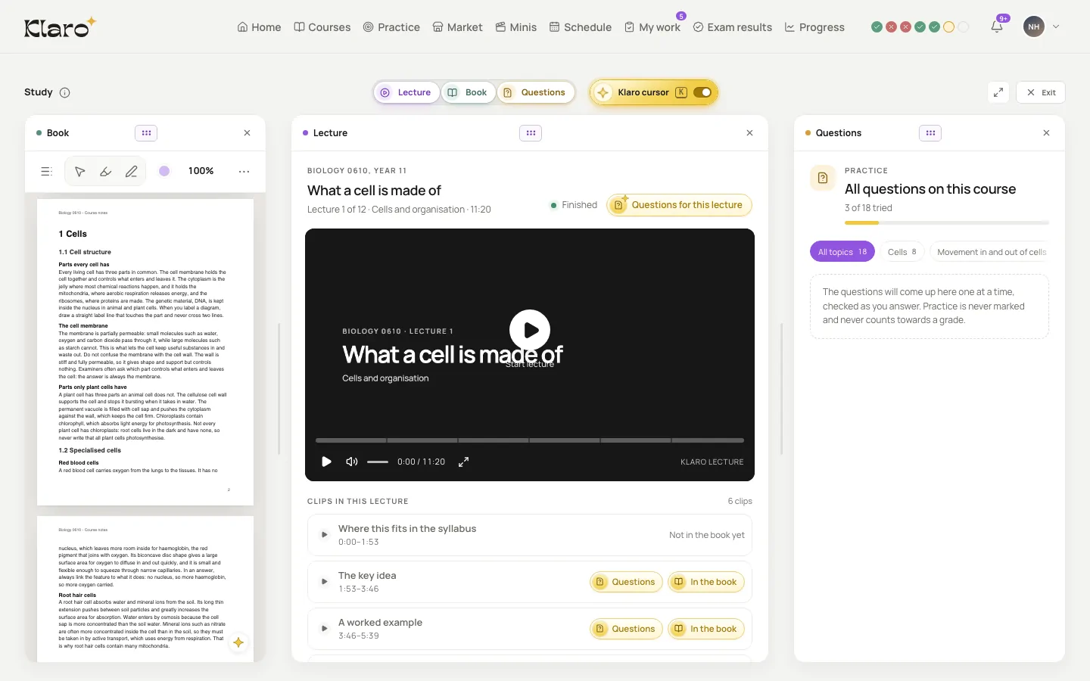The image size is (1090, 681).
Task: Select the pen tool in Book toolbar
Action: 131,172
